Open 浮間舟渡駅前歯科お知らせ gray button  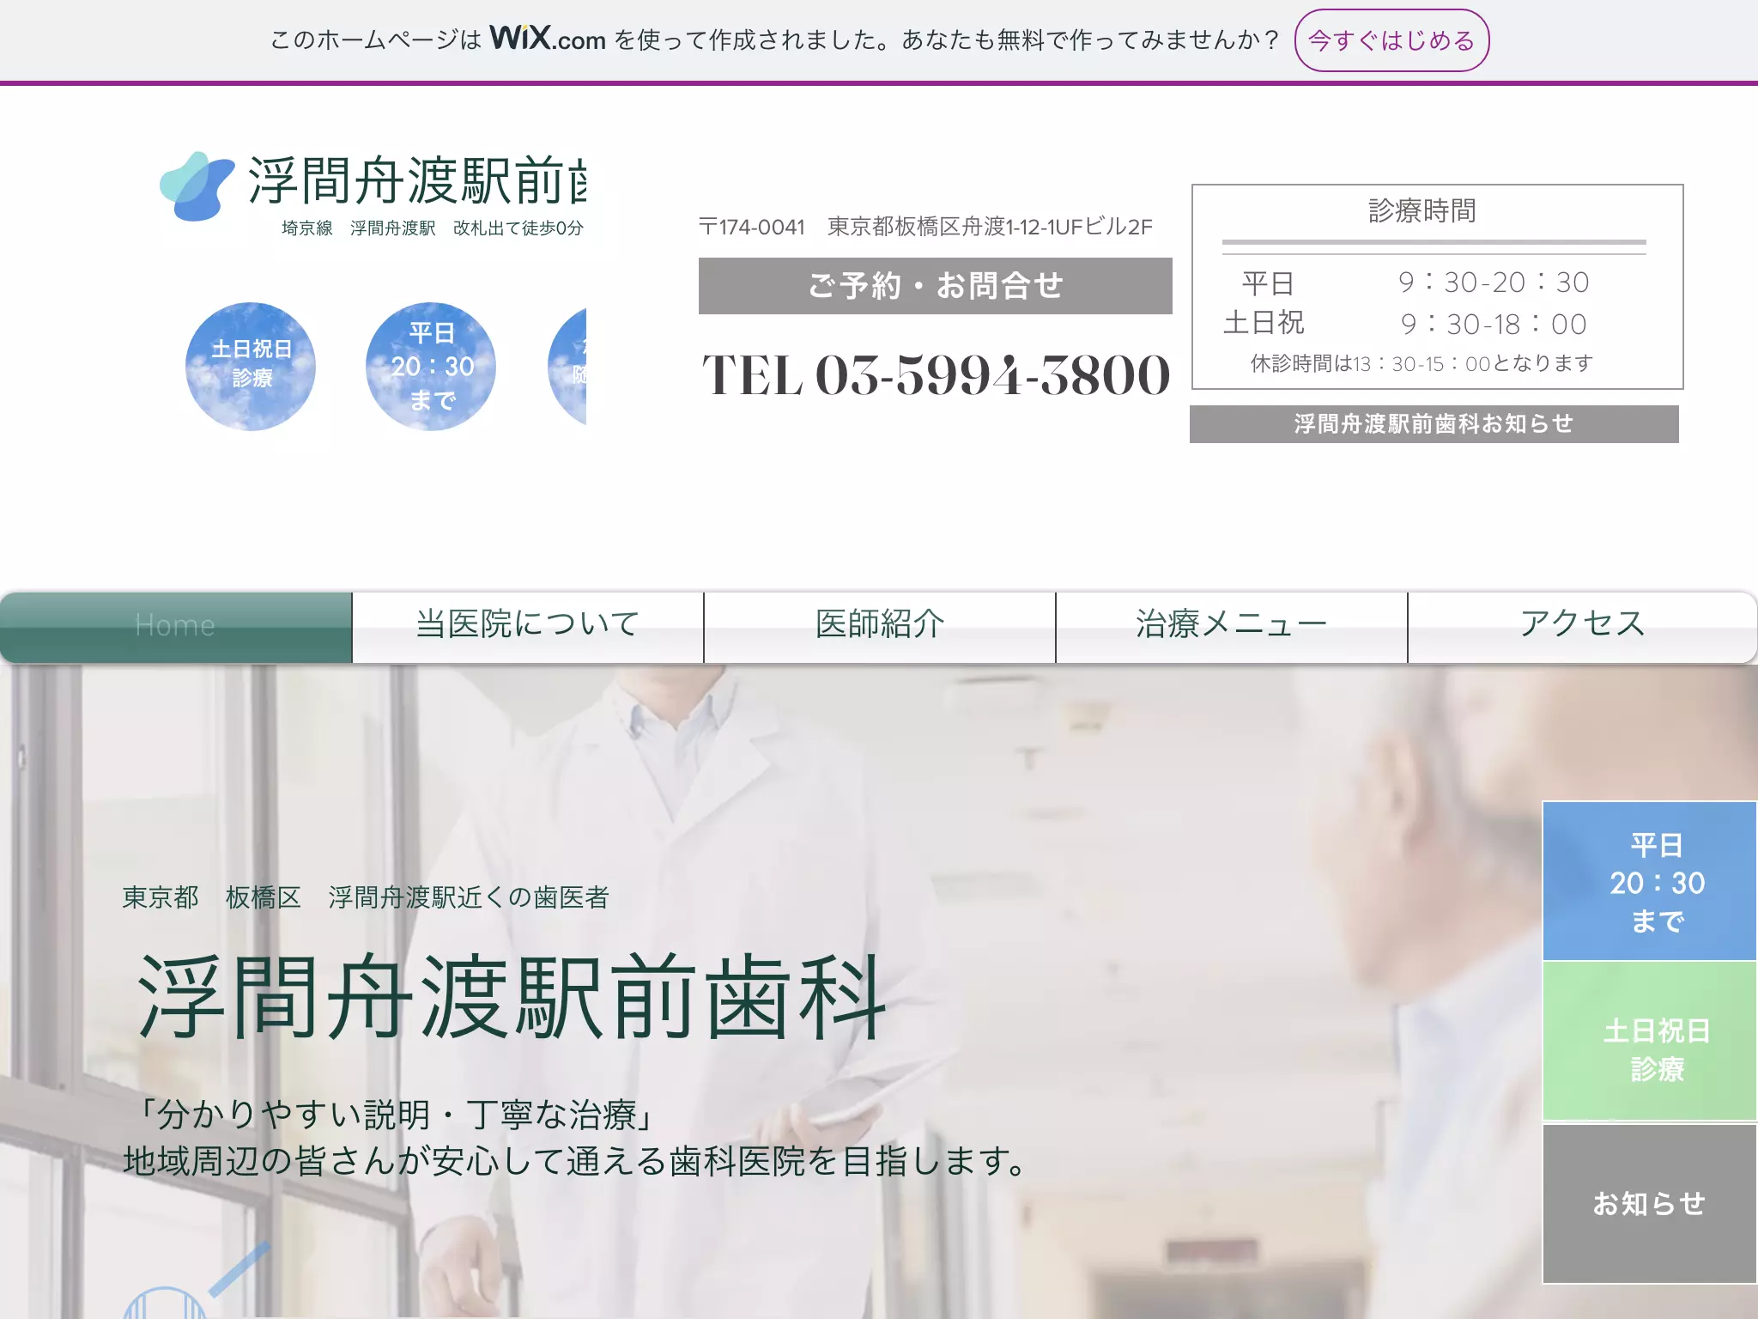click(1434, 424)
